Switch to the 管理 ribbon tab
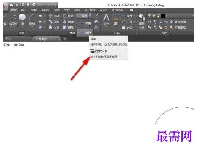 click(67, 10)
